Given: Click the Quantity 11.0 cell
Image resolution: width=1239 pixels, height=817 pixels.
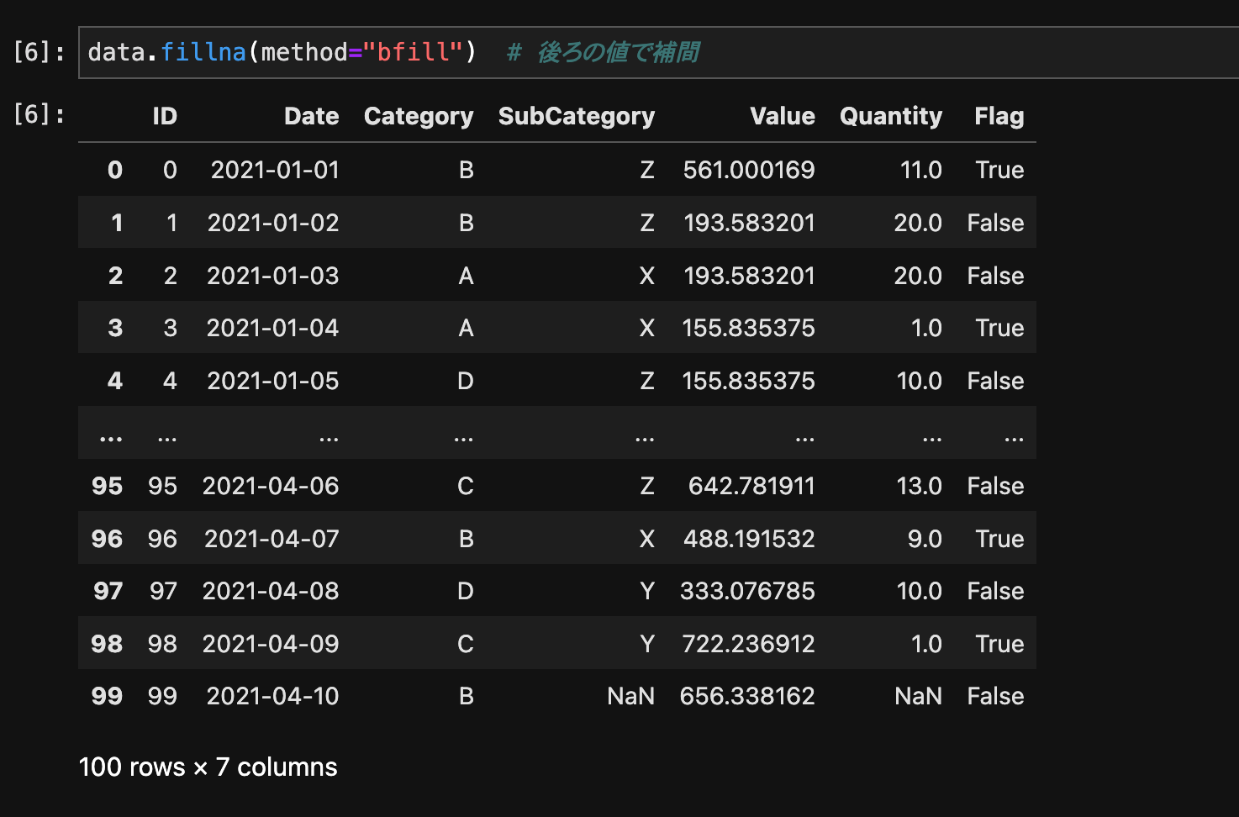Looking at the screenshot, I should pos(921,170).
